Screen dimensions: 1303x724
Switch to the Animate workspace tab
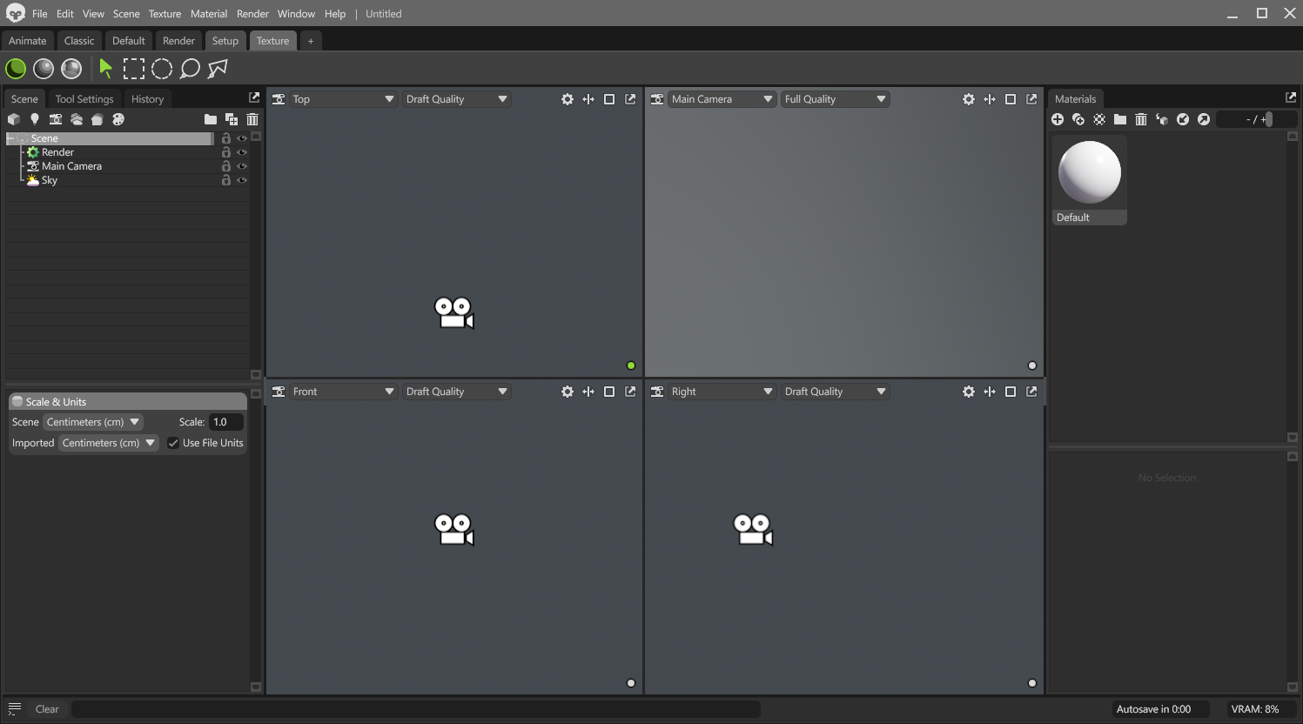click(x=28, y=40)
